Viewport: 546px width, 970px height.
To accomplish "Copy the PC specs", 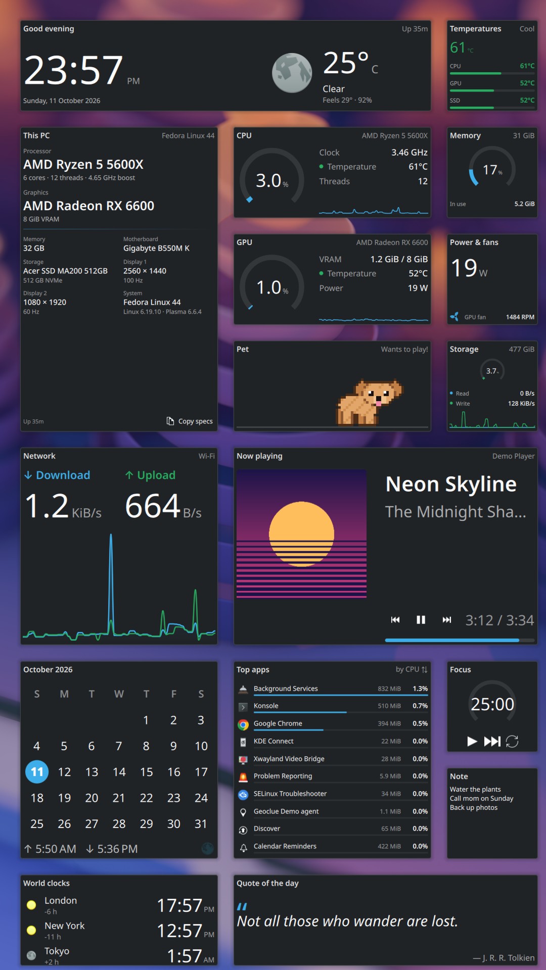I will 190,421.
